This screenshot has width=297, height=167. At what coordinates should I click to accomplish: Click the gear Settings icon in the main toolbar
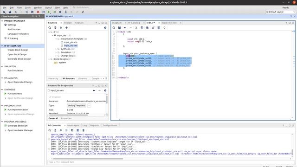[x=60, y=12]
